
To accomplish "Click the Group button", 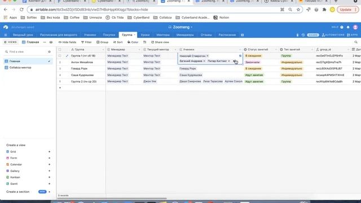I will [102, 42].
